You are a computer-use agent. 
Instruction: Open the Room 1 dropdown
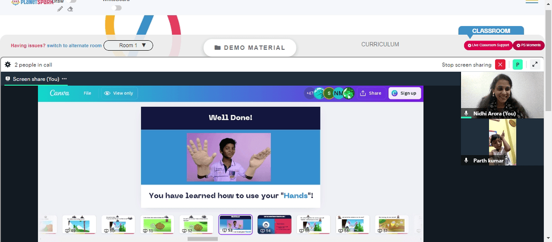pos(128,45)
